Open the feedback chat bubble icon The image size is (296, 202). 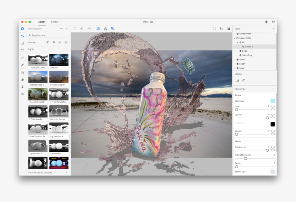tap(273, 22)
